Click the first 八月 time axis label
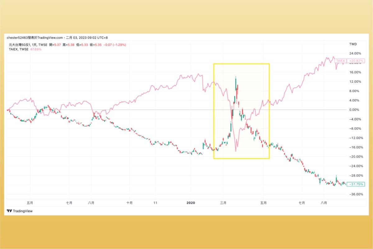 click(x=91, y=203)
